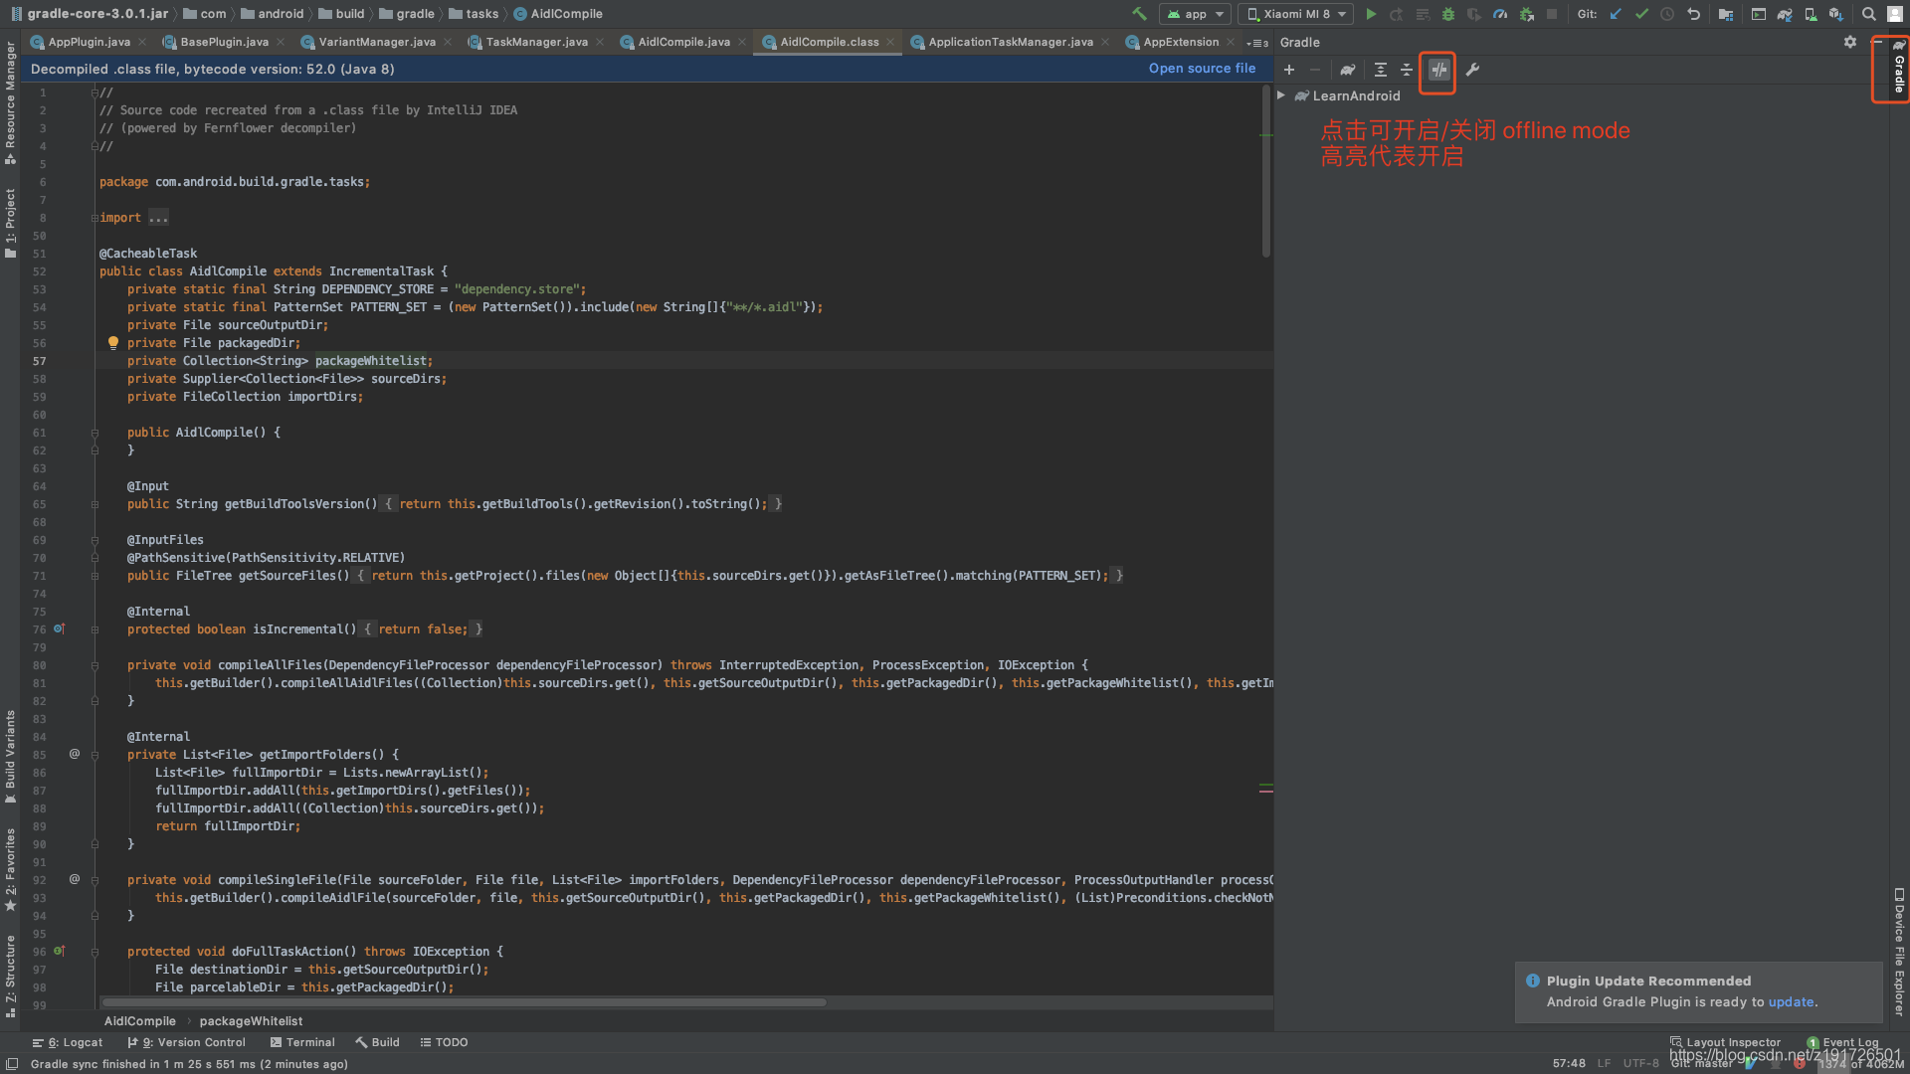Click the update link in plugin notification

1791,1002
